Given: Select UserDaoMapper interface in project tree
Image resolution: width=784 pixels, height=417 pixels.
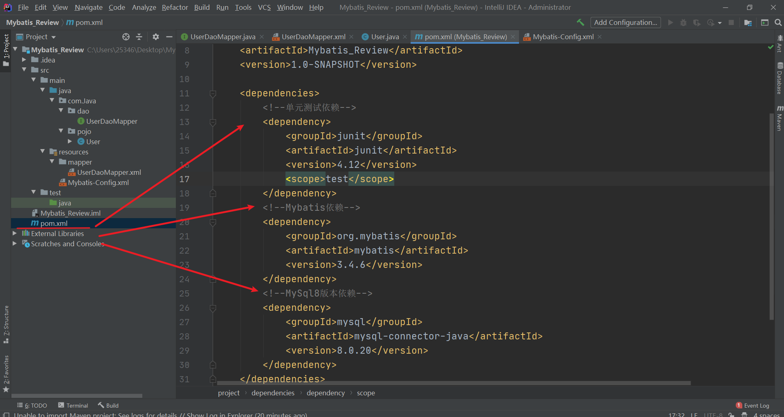Looking at the screenshot, I should [x=112, y=121].
